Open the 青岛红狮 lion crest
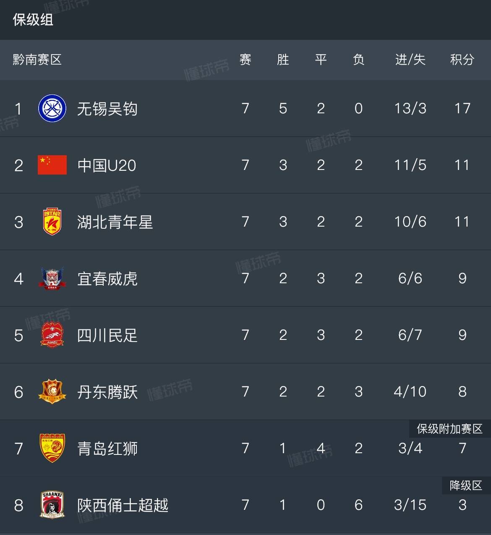The width and height of the screenshot is (491, 535). point(52,448)
